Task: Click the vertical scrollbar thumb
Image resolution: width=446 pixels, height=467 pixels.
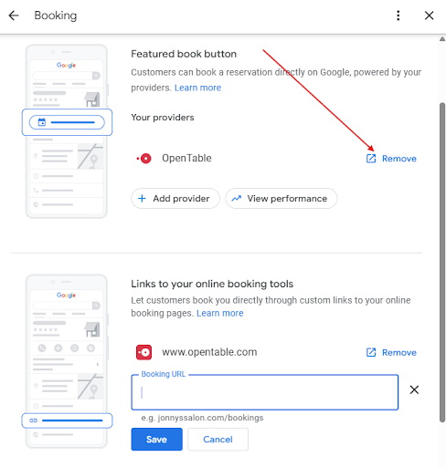Action: point(442,263)
